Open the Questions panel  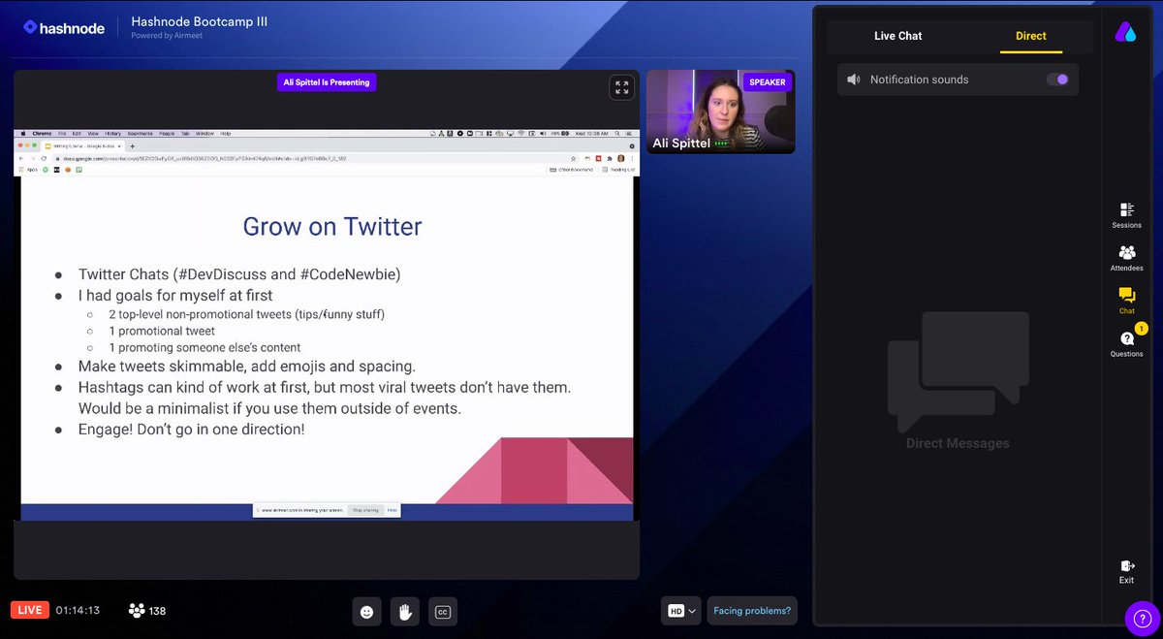1126,342
